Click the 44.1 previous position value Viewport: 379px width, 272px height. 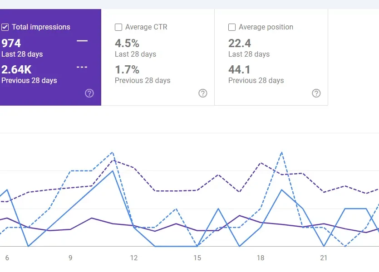point(239,70)
